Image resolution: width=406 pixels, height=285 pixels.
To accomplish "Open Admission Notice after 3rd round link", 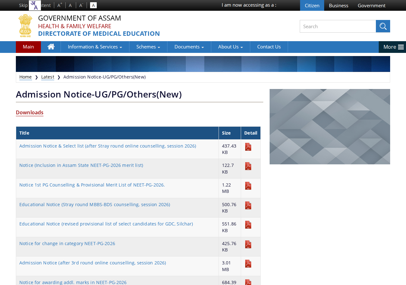I will (93, 263).
